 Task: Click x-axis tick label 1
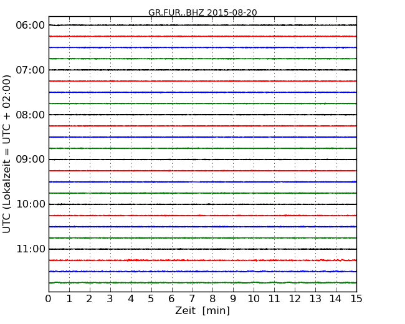click(69, 299)
